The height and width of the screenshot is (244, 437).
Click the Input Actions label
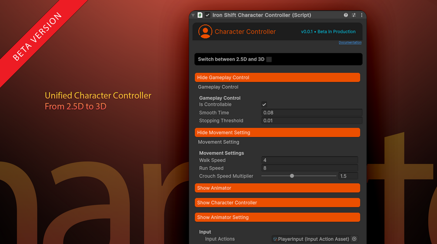220,239
